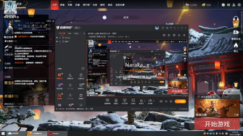Click the taskbar clock

click(x=235, y=133)
